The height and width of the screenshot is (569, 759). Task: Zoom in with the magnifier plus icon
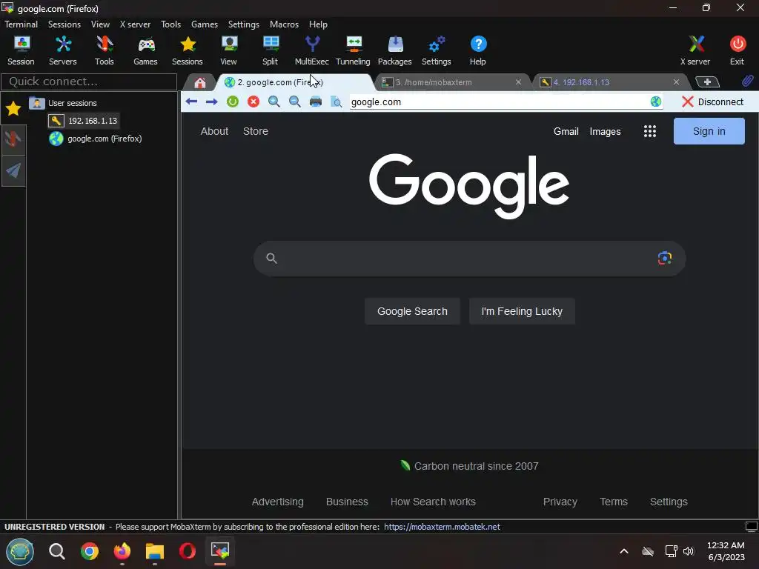274,102
